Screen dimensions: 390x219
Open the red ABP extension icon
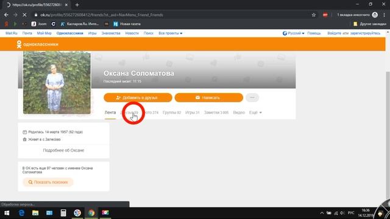(x=325, y=15)
